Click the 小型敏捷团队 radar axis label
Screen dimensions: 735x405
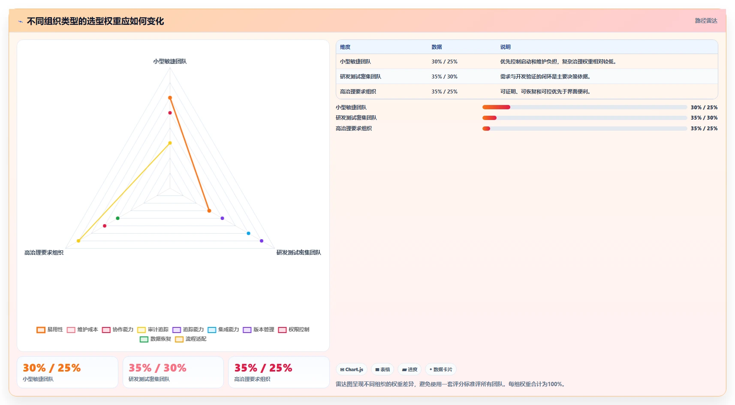(170, 61)
